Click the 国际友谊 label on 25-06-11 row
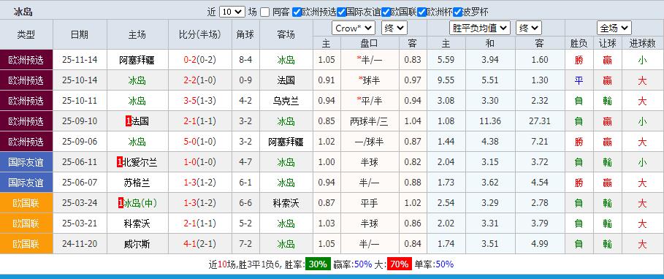This screenshot has height=279, width=664. click(26, 162)
